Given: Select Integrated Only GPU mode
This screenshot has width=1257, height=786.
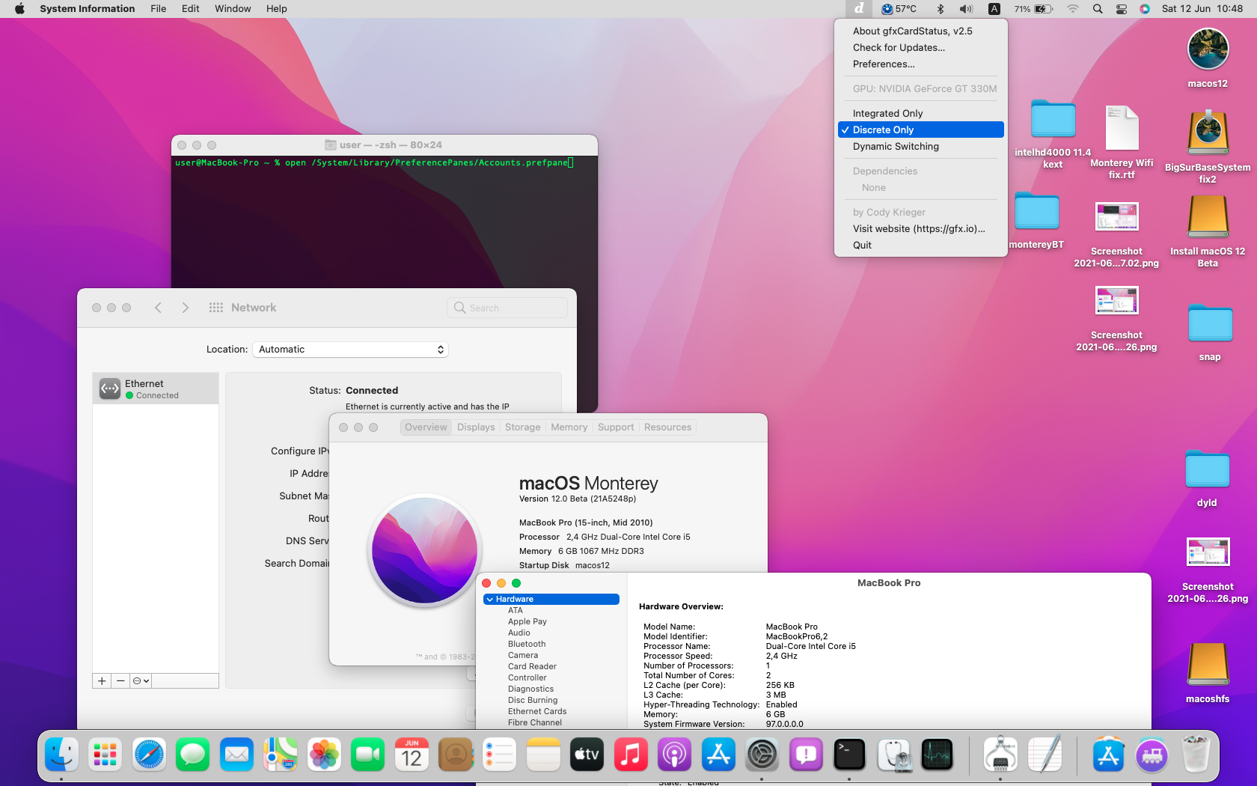Looking at the screenshot, I should [887, 113].
